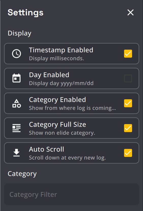The width and height of the screenshot is (143, 211).
Task: Click the clock icon for Timestamp
Action: (x=17, y=54)
